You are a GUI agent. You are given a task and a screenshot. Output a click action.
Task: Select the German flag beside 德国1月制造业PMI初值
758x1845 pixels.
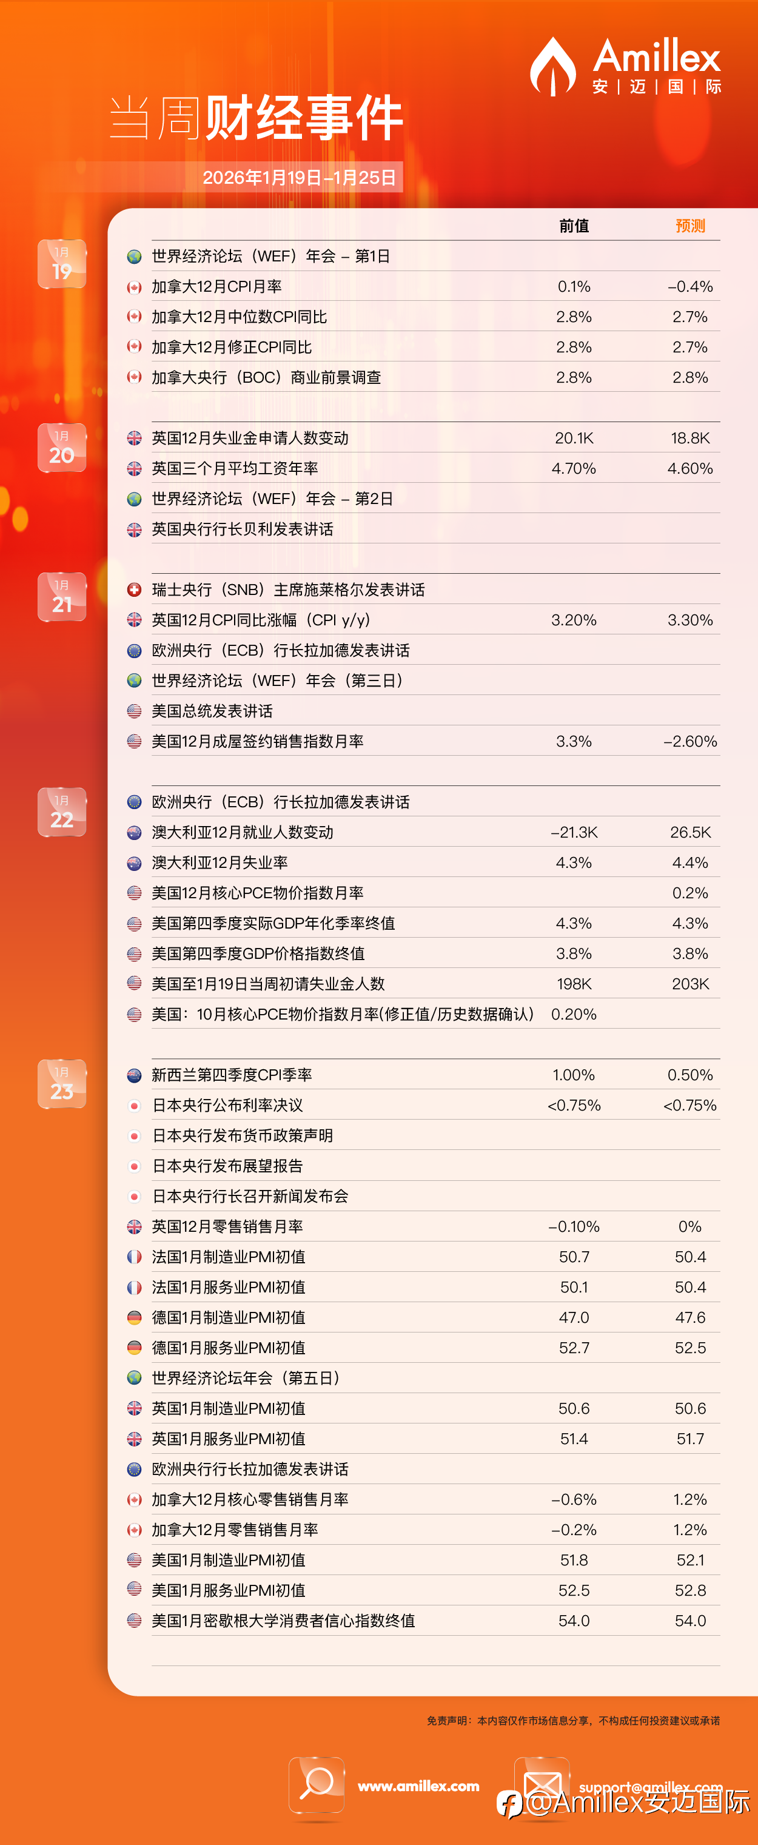[134, 1318]
